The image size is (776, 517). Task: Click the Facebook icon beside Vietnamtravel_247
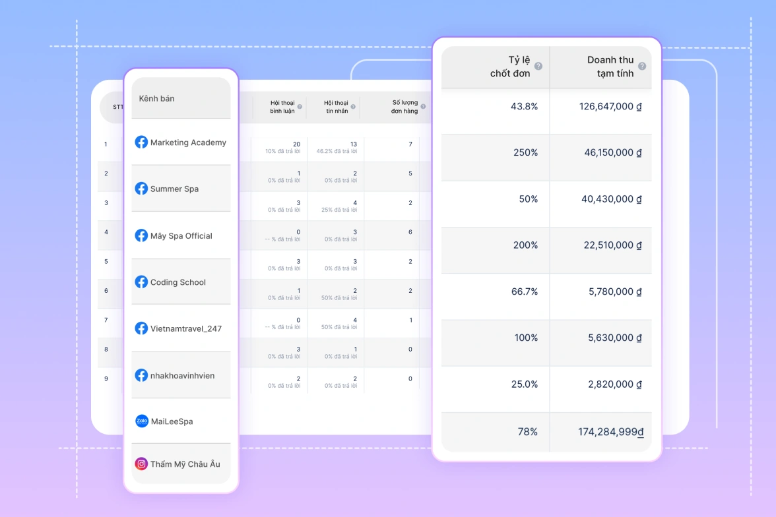(141, 328)
